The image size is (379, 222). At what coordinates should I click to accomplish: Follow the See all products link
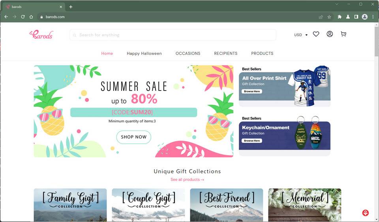187,179
